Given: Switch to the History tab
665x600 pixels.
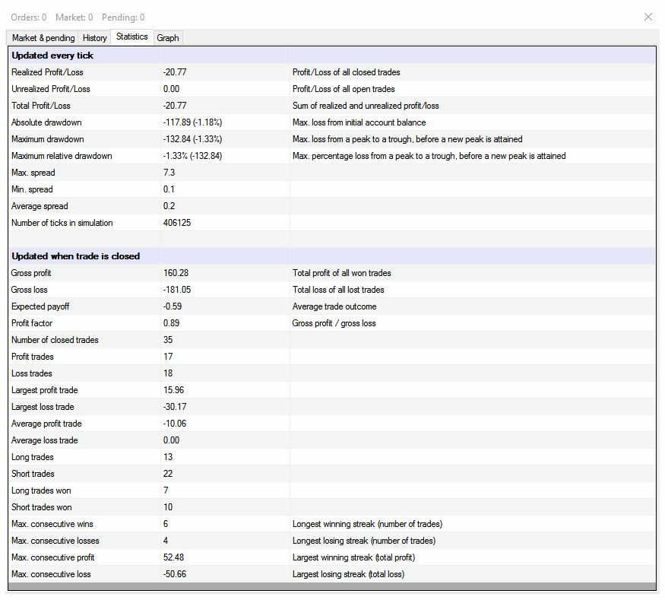Looking at the screenshot, I should click(x=94, y=38).
